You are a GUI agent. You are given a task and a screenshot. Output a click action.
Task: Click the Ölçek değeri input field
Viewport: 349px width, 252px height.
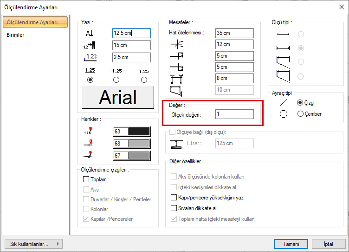[234, 114]
